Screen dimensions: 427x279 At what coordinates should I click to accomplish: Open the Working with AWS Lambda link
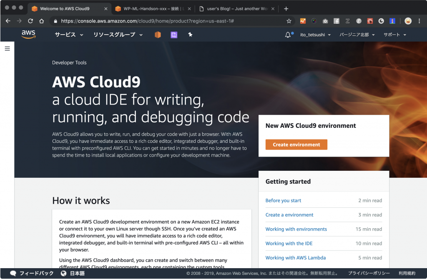click(296, 258)
